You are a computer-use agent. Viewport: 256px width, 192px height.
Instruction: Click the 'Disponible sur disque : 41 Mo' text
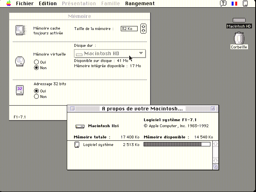(x=101, y=61)
